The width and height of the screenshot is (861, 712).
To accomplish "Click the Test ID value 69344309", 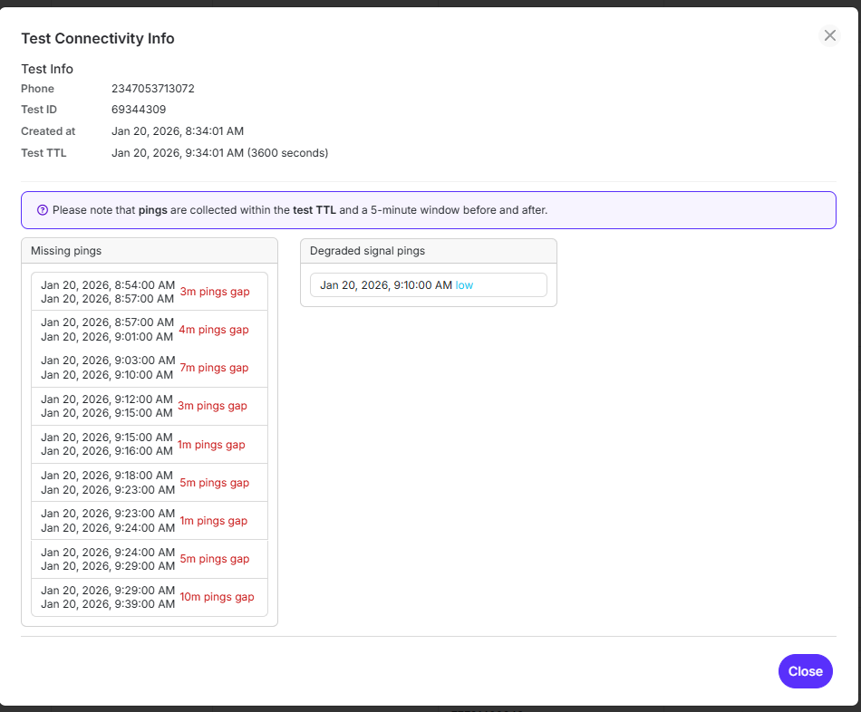I will pos(137,109).
